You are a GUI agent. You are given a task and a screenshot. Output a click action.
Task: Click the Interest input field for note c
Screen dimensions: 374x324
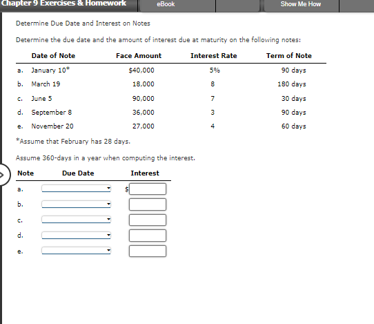pyautogui.click(x=148, y=220)
